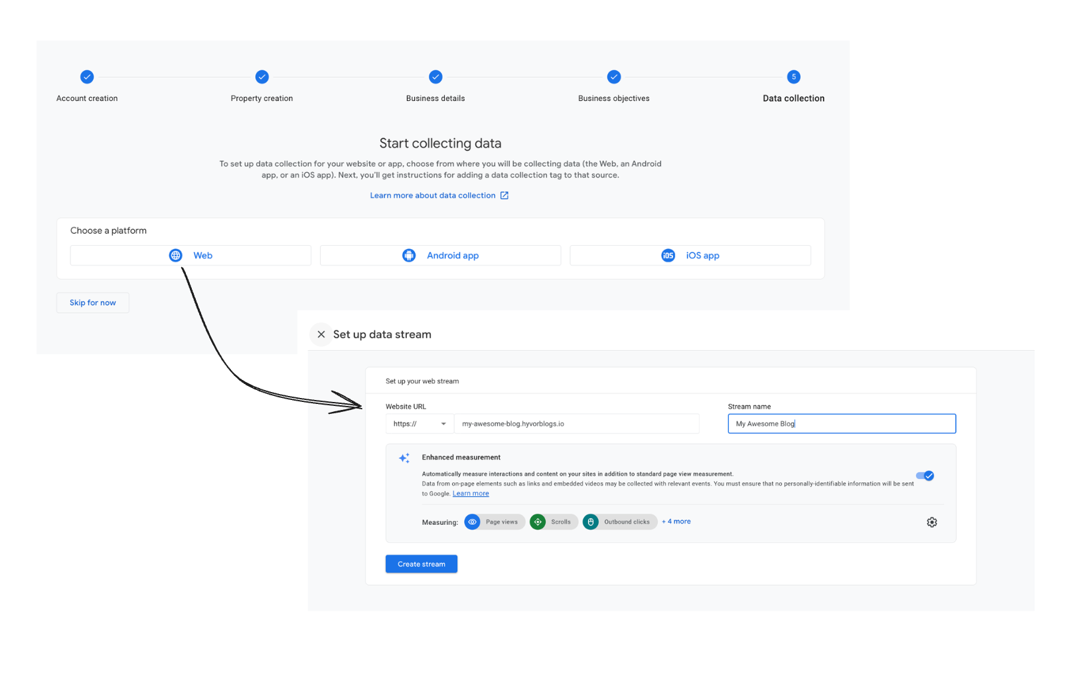The width and height of the screenshot is (1090, 683).
Task: Expand the + 4 more measuring options
Action: (x=676, y=522)
